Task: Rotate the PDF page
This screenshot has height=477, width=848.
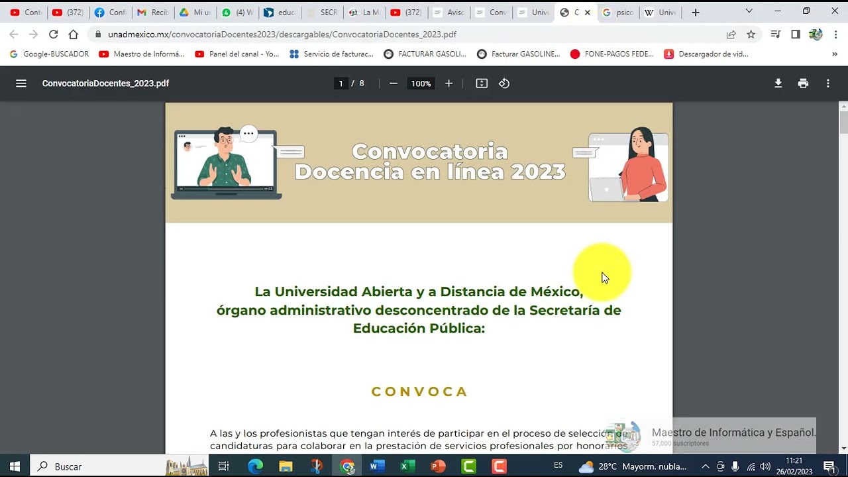Action: 503,83
